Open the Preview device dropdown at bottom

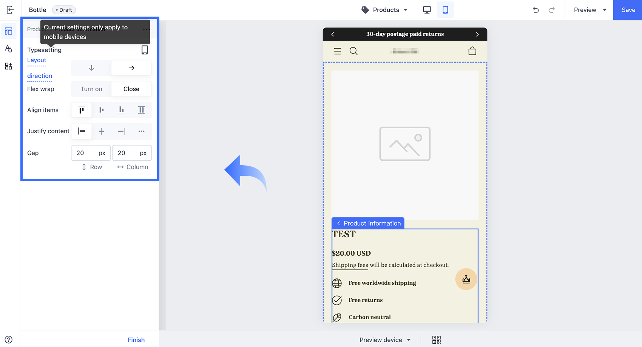tap(384, 339)
